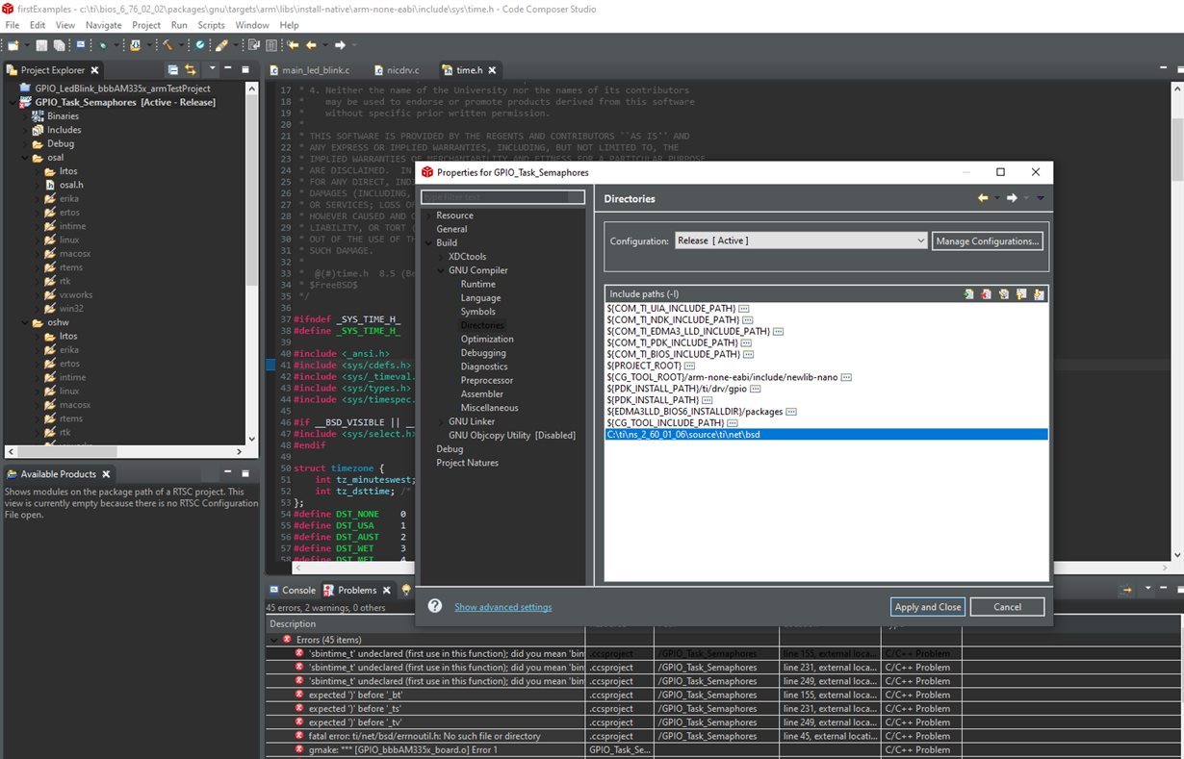The image size is (1184, 759).
Task: Click Collapse All in Project Explorer
Action: click(x=172, y=70)
